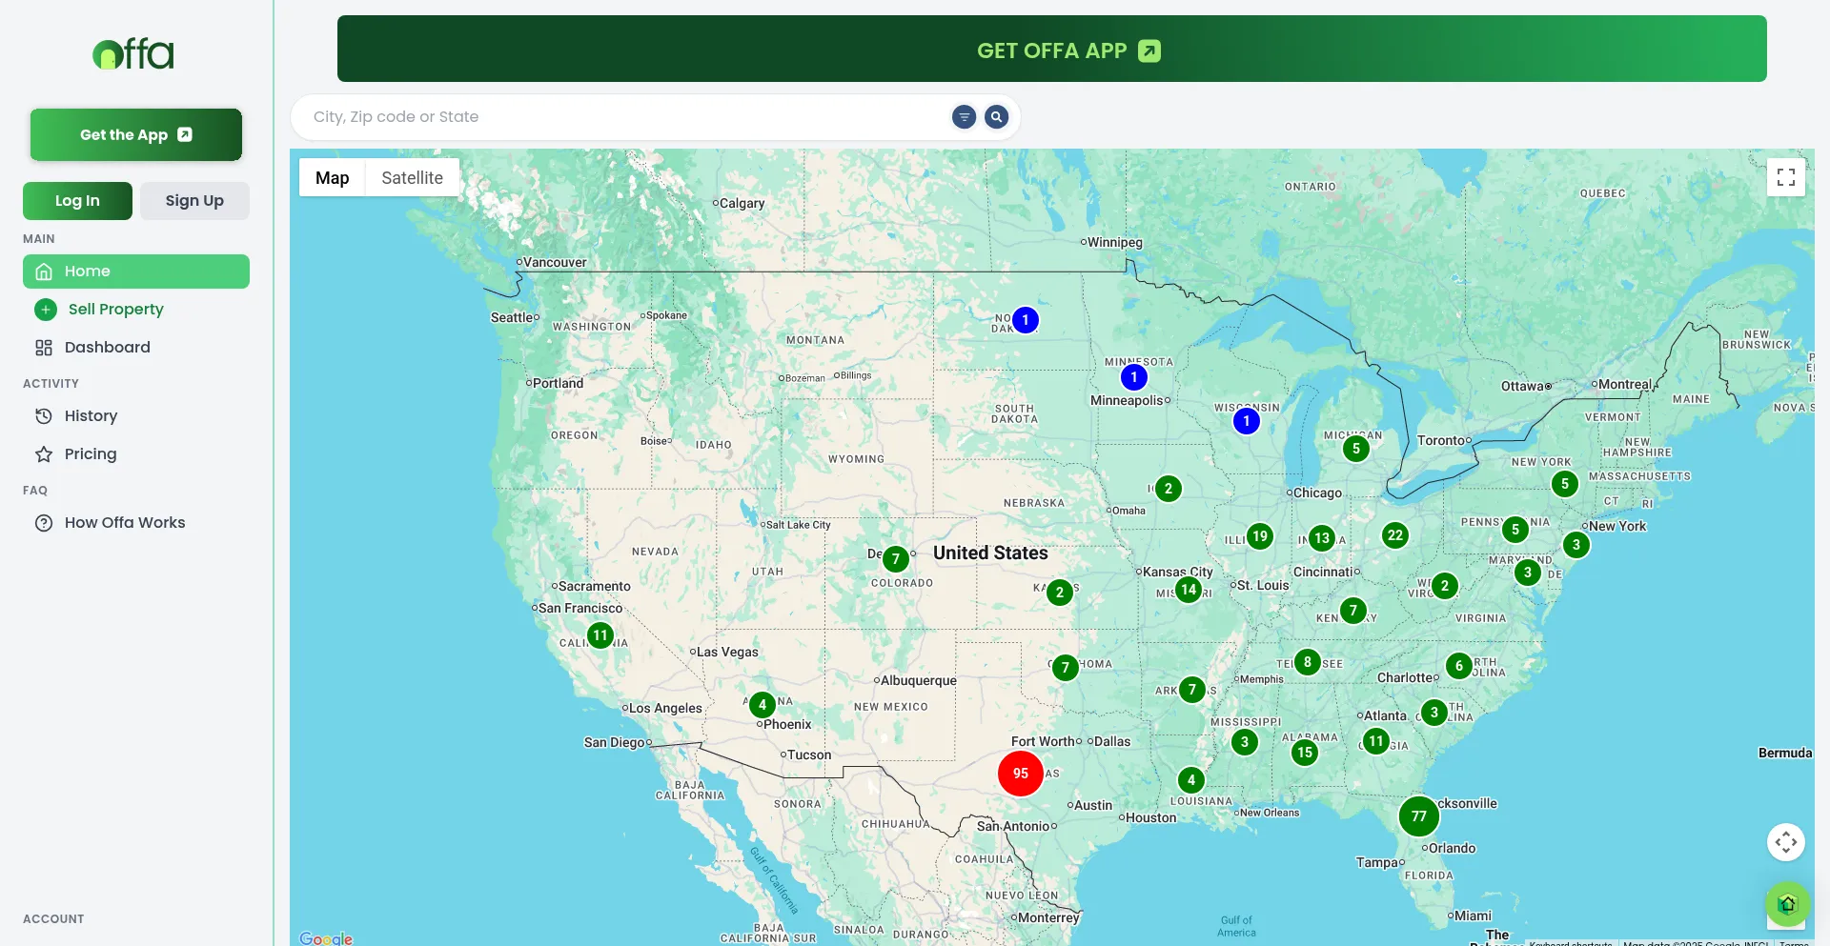Select the Map view type

click(332, 178)
